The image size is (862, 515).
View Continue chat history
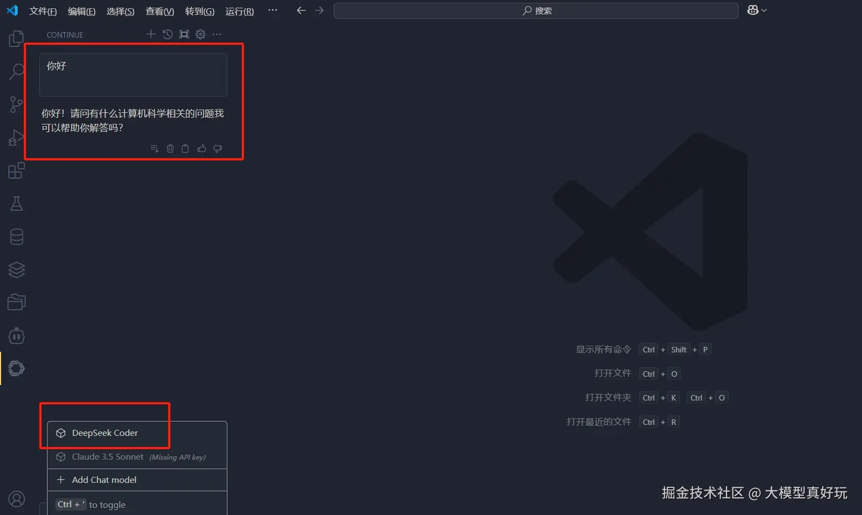pos(168,34)
